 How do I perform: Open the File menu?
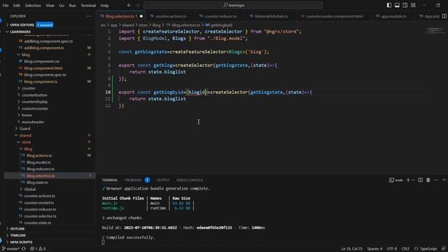(x=6, y=6)
